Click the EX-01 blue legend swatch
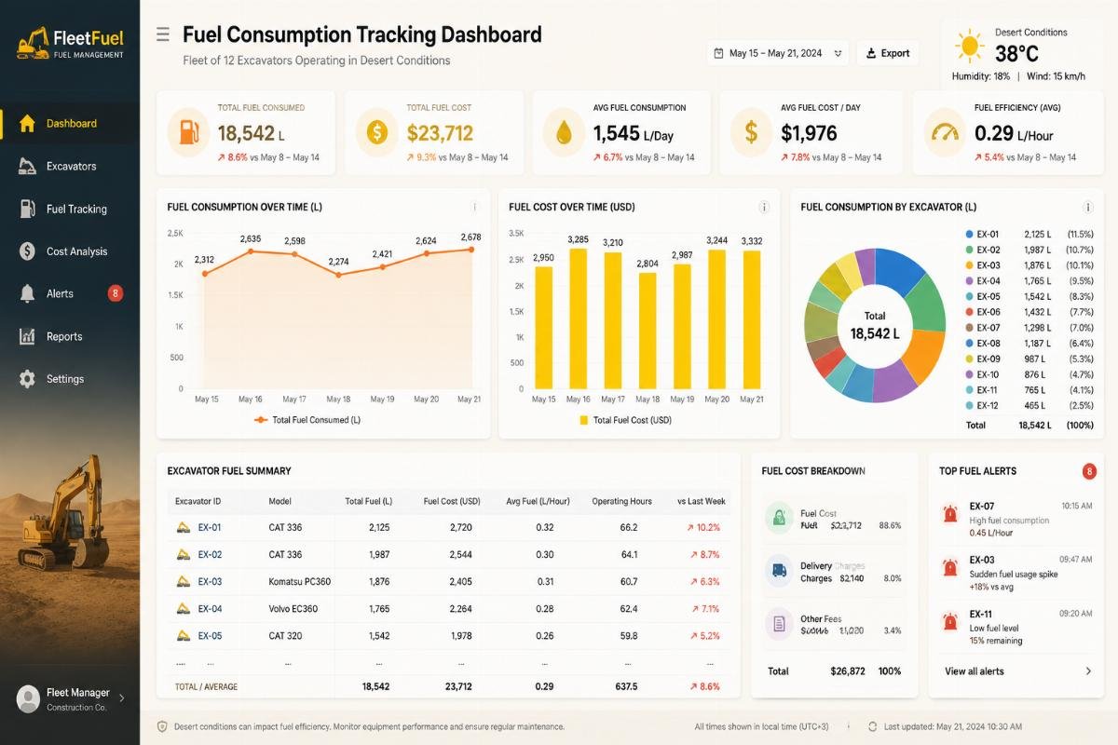 [969, 234]
